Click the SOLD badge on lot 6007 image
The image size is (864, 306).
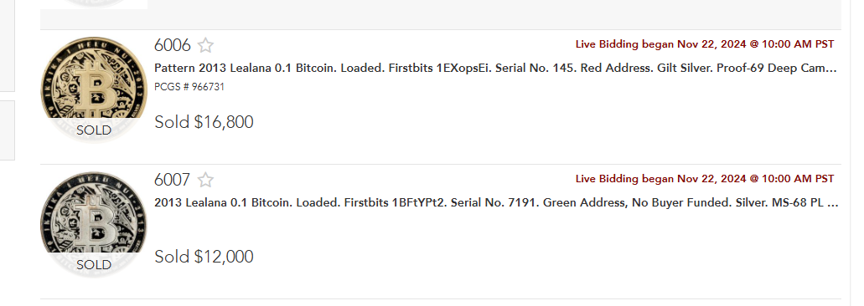click(x=94, y=265)
